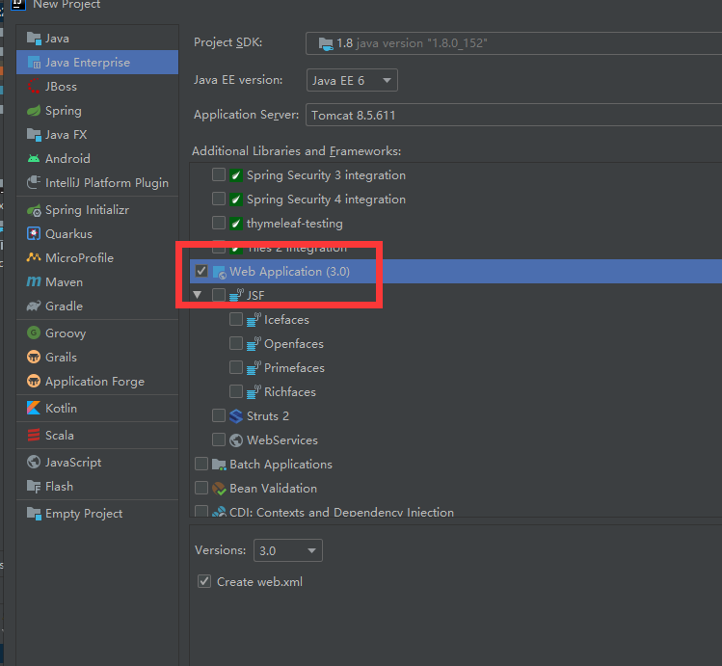
Task: Select the Android robot icon
Action: [34, 158]
